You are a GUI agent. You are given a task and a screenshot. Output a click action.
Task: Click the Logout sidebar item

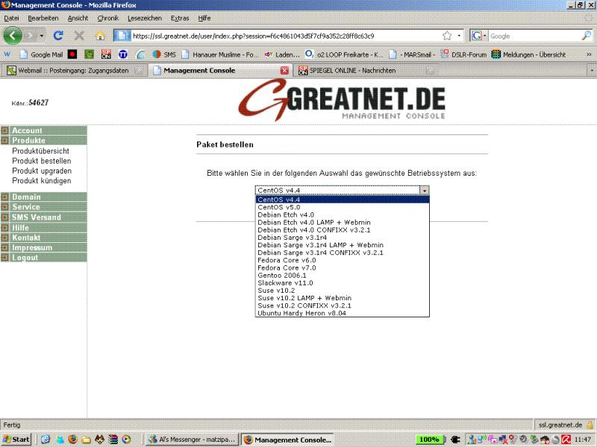click(x=25, y=258)
